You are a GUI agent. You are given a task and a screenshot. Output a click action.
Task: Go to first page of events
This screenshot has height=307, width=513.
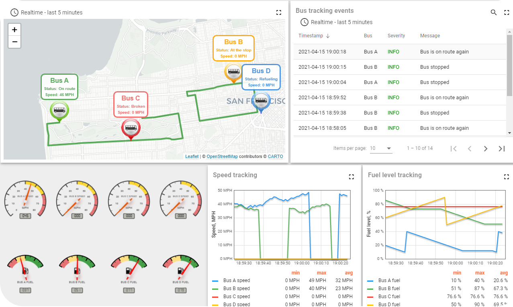[454, 149]
